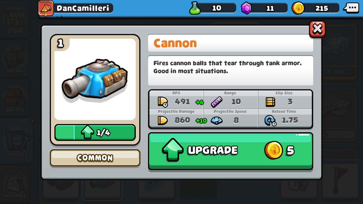Viewport: 363px width, 204px height.
Task: Tap the purple gem currency icon
Action: click(247, 8)
